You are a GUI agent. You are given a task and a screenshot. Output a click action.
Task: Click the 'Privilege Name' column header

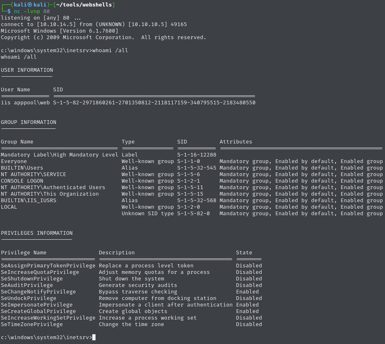(24, 253)
